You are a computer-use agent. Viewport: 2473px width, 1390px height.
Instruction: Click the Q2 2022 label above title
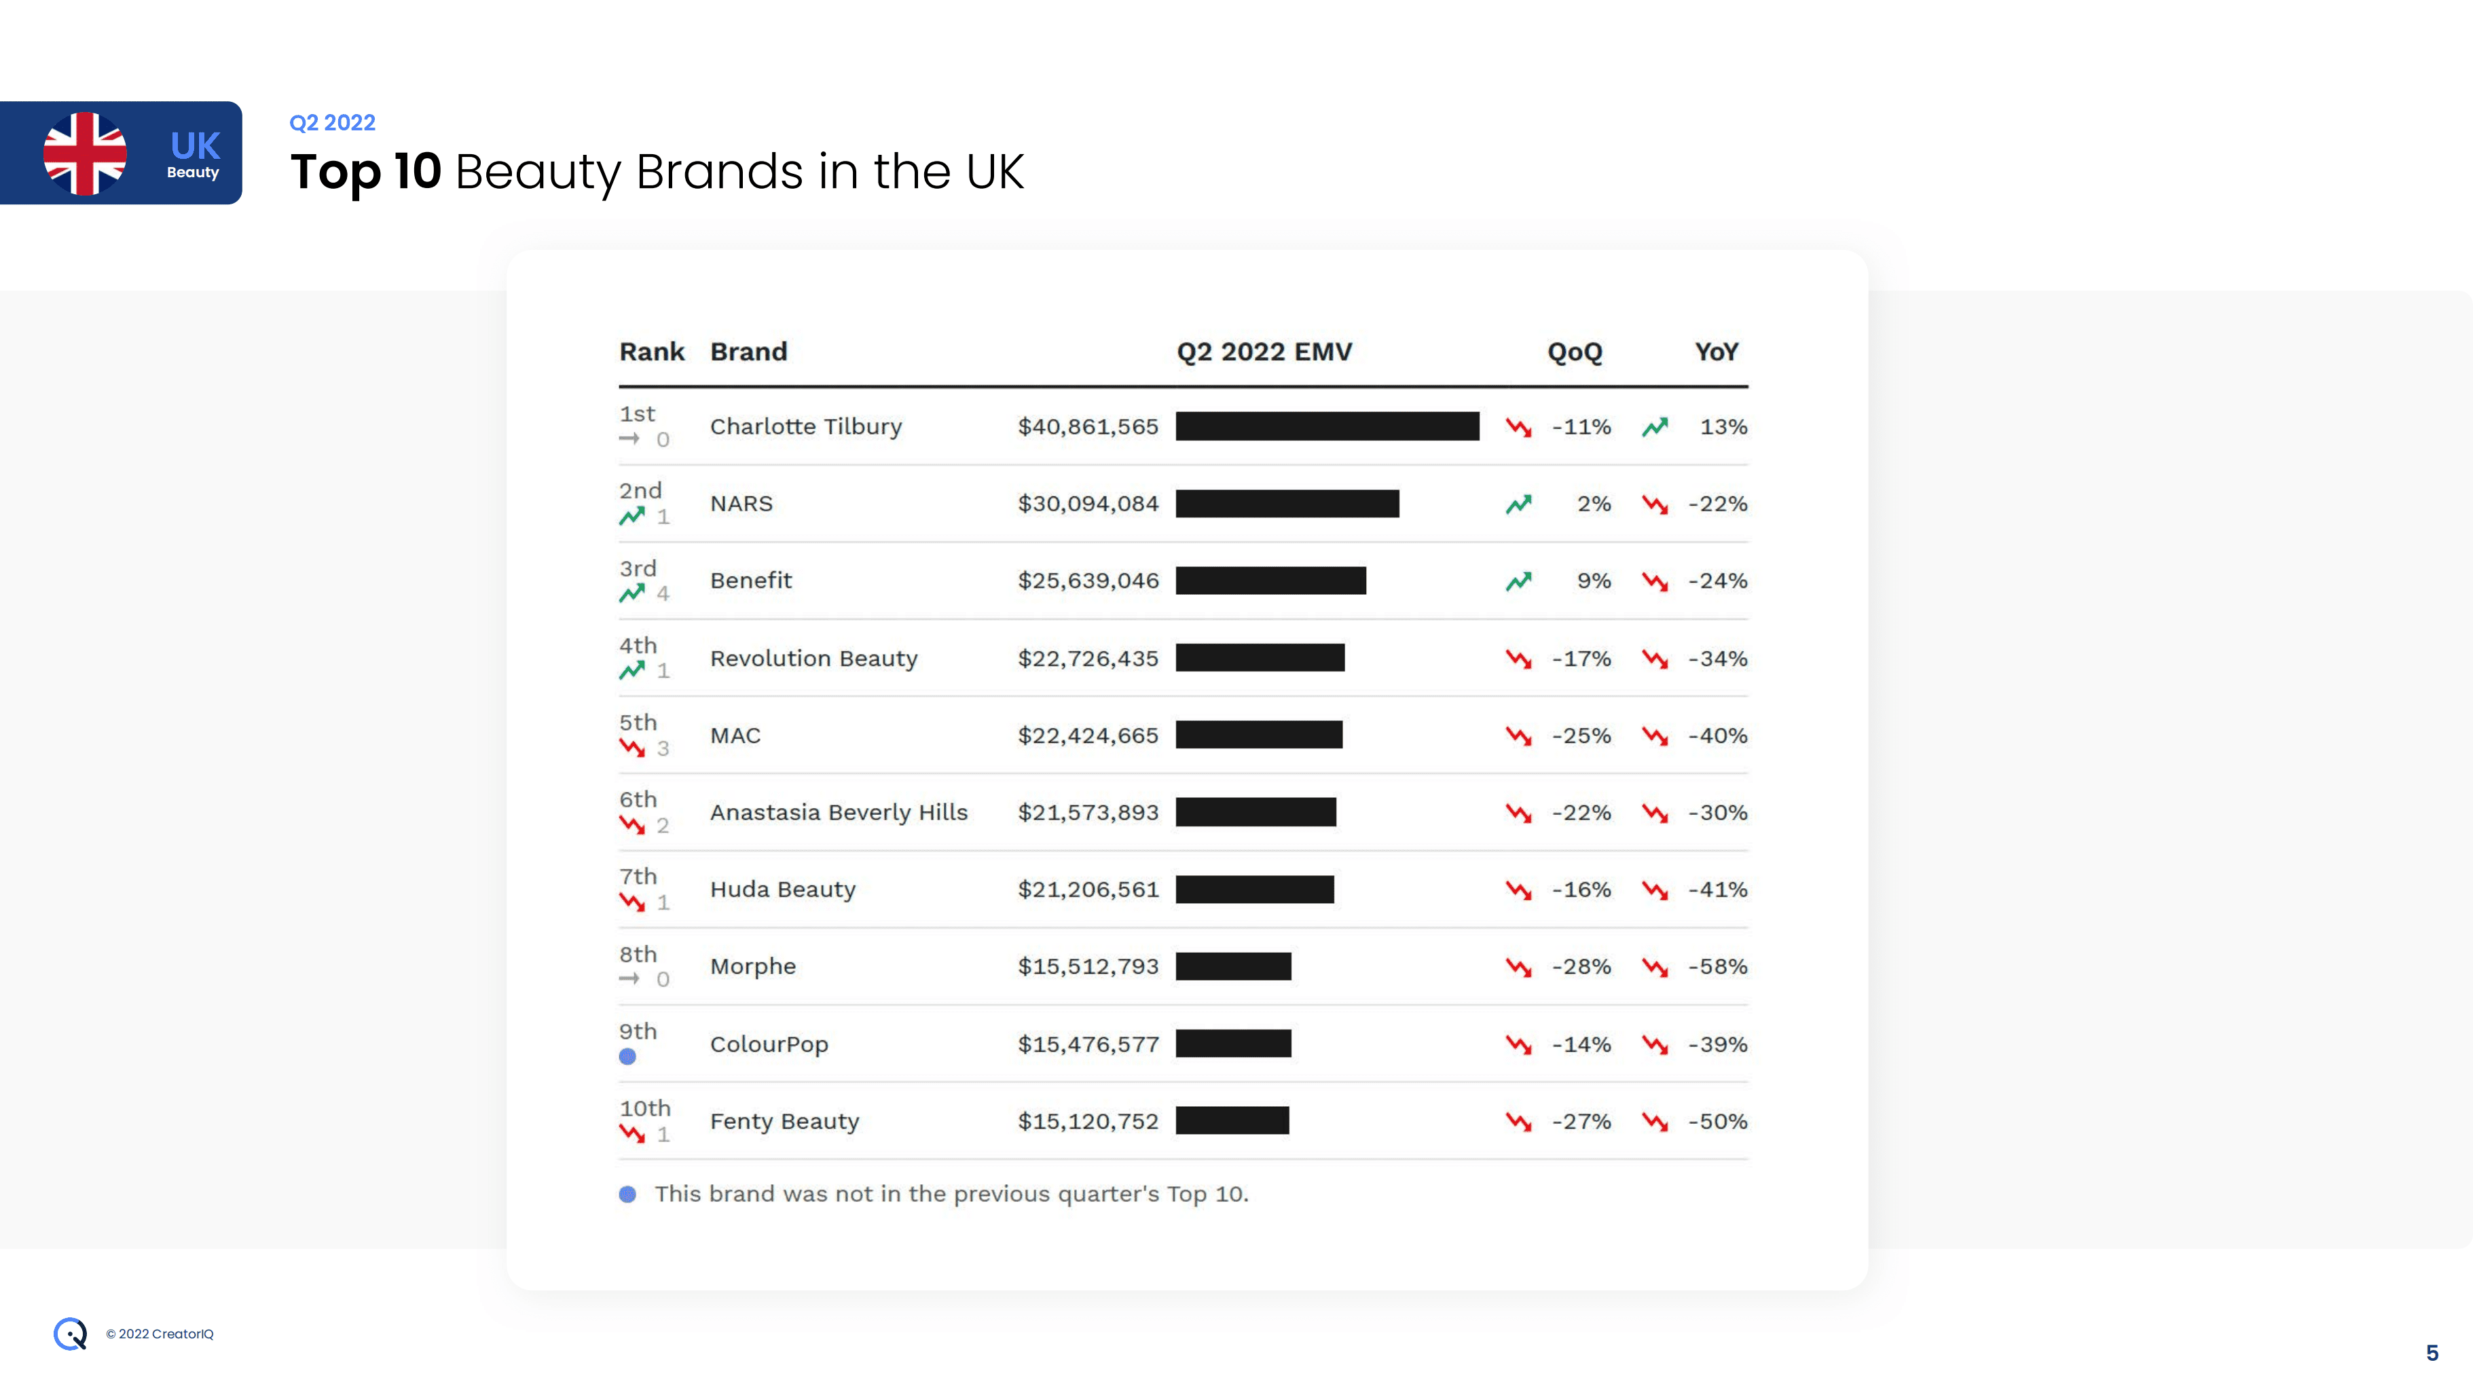point(332,123)
